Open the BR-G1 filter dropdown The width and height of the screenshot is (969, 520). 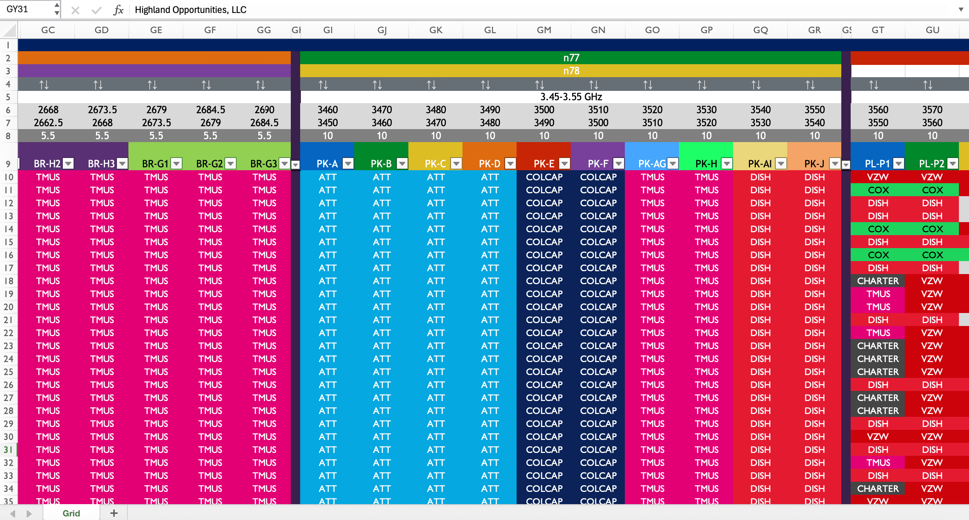(x=176, y=164)
